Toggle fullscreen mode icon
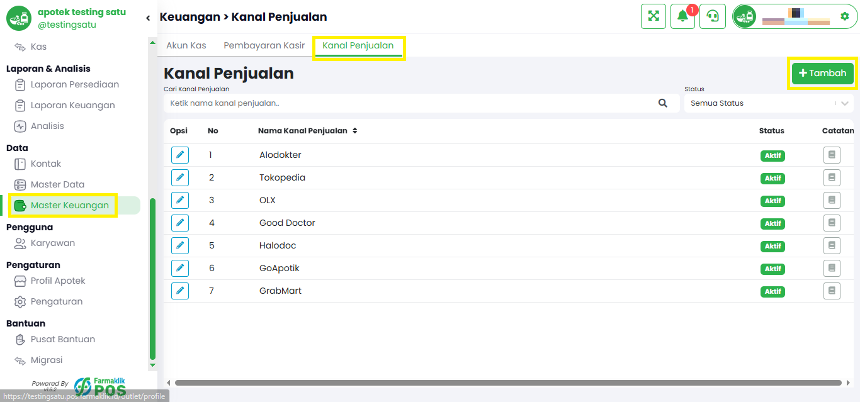Viewport: 860px width, 402px height. (x=653, y=16)
